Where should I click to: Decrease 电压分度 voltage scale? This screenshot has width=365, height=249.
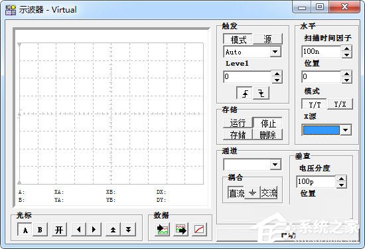(342, 185)
